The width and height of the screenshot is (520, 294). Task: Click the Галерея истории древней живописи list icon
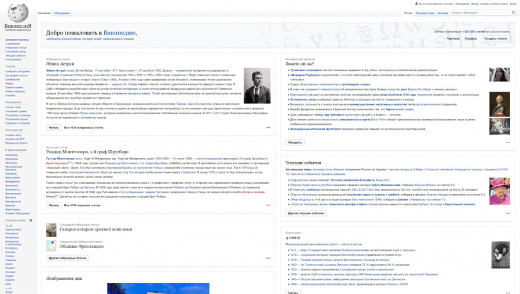pos(51,230)
